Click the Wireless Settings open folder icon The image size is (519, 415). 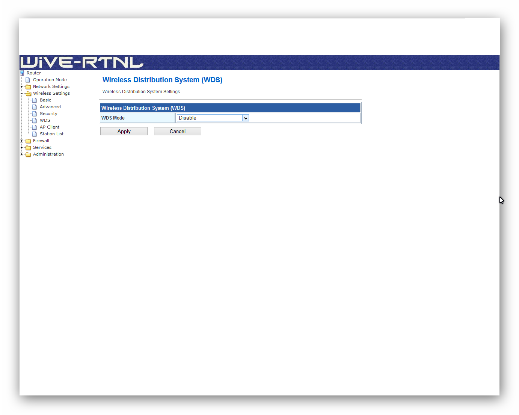tap(28, 93)
